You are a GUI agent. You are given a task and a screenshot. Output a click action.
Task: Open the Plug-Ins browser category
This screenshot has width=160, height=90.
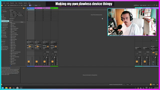(4, 29)
